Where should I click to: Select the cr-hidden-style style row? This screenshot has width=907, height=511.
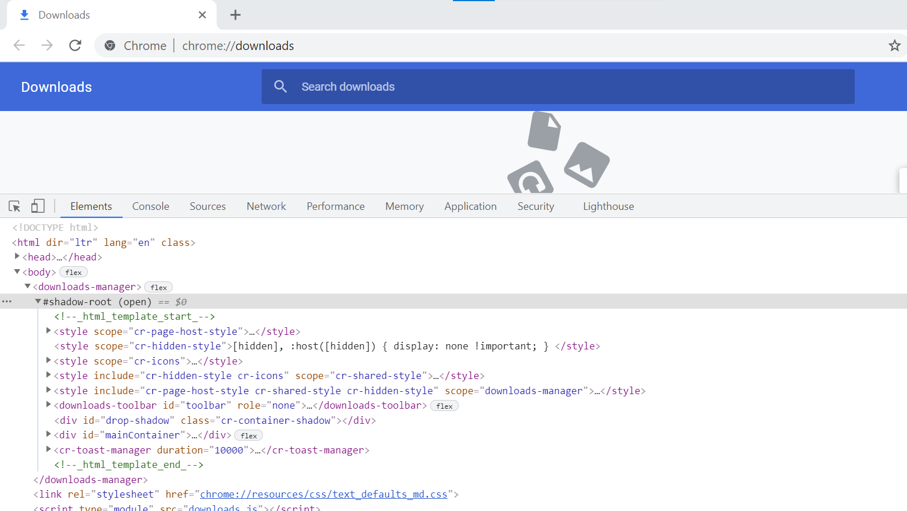(327, 346)
